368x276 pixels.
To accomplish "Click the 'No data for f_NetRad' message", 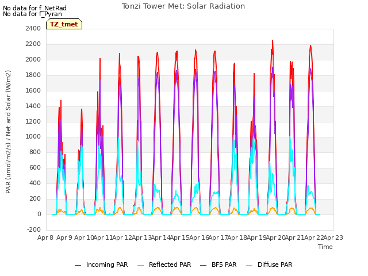I will [34, 8].
